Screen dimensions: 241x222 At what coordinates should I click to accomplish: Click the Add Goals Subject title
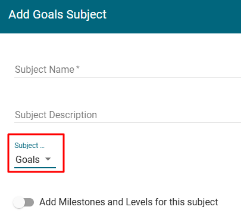click(x=58, y=15)
